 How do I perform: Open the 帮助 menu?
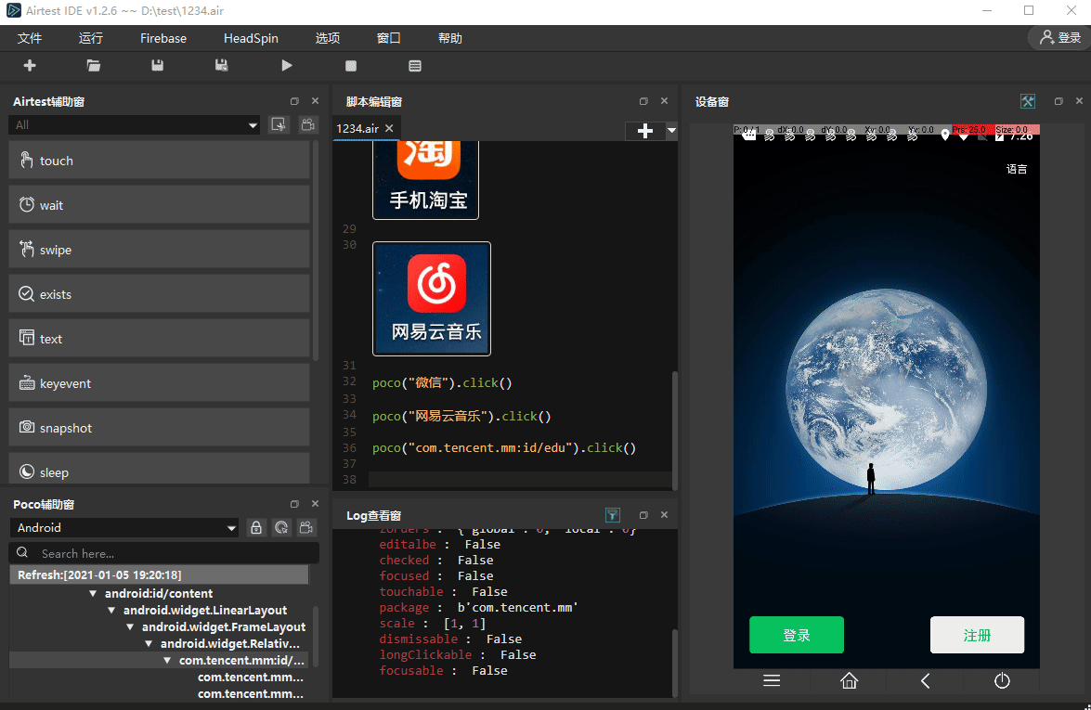[x=450, y=38]
